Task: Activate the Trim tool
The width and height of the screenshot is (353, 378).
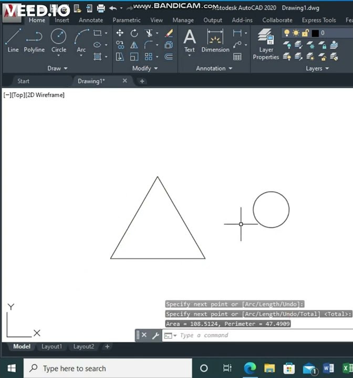Action: pos(149,33)
